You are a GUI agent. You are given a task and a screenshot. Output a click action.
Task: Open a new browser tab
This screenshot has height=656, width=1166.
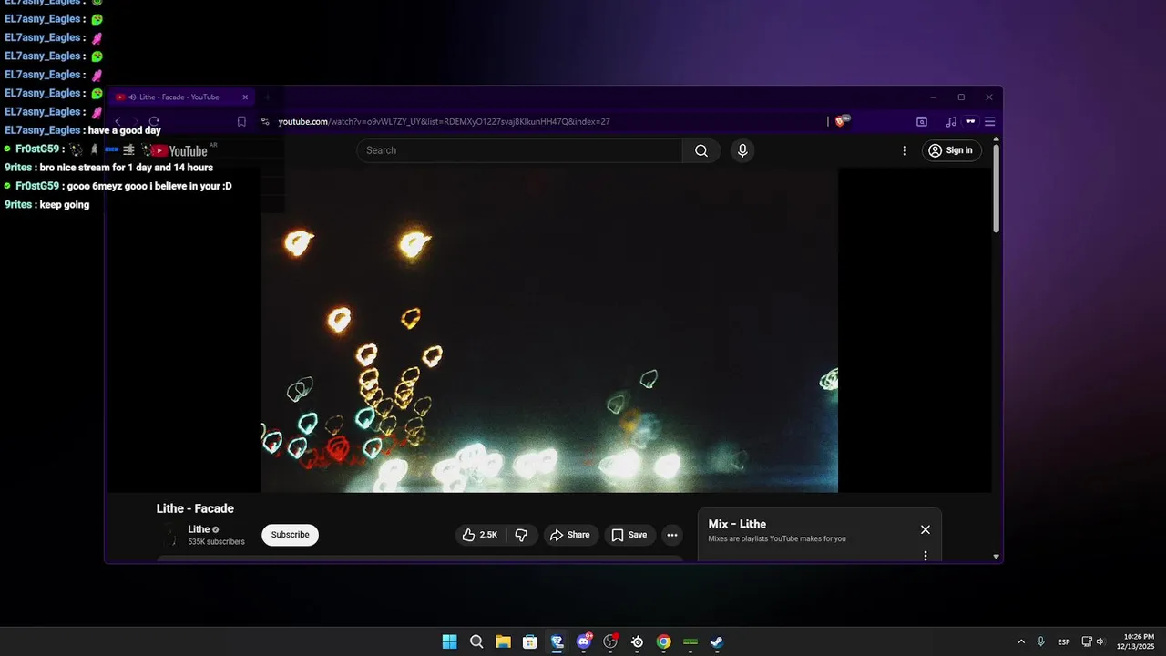[x=268, y=97]
